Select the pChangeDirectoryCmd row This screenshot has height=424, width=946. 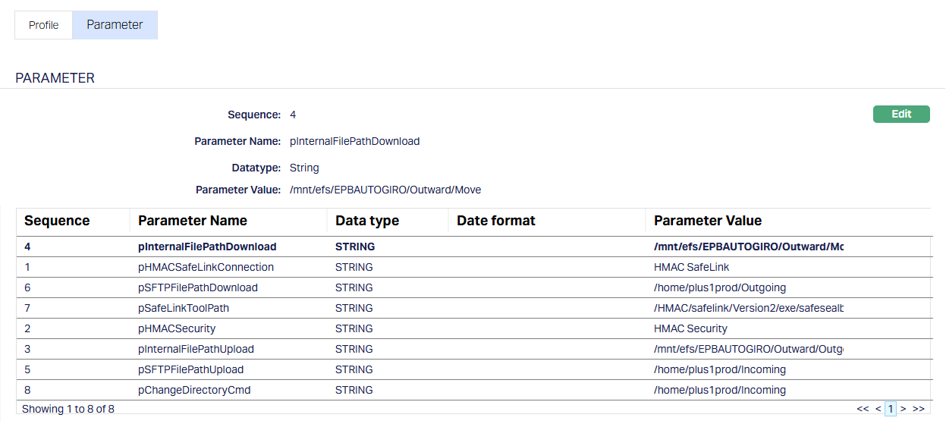pos(194,390)
